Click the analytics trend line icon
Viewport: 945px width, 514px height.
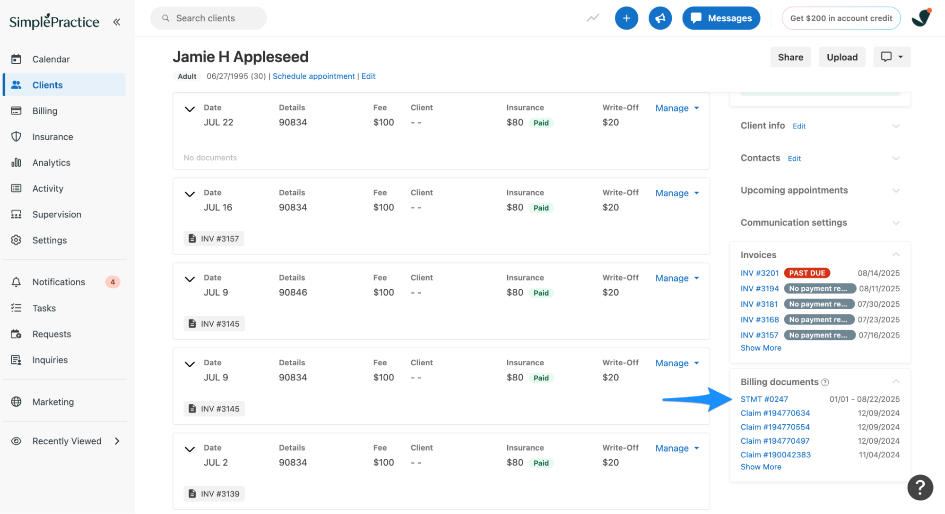[593, 18]
